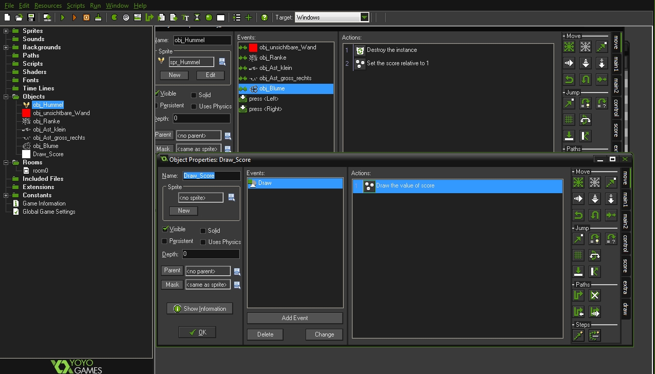This screenshot has width=655, height=374.
Task: Enable the Solid checkbox in Draw_Score
Action: (x=203, y=231)
